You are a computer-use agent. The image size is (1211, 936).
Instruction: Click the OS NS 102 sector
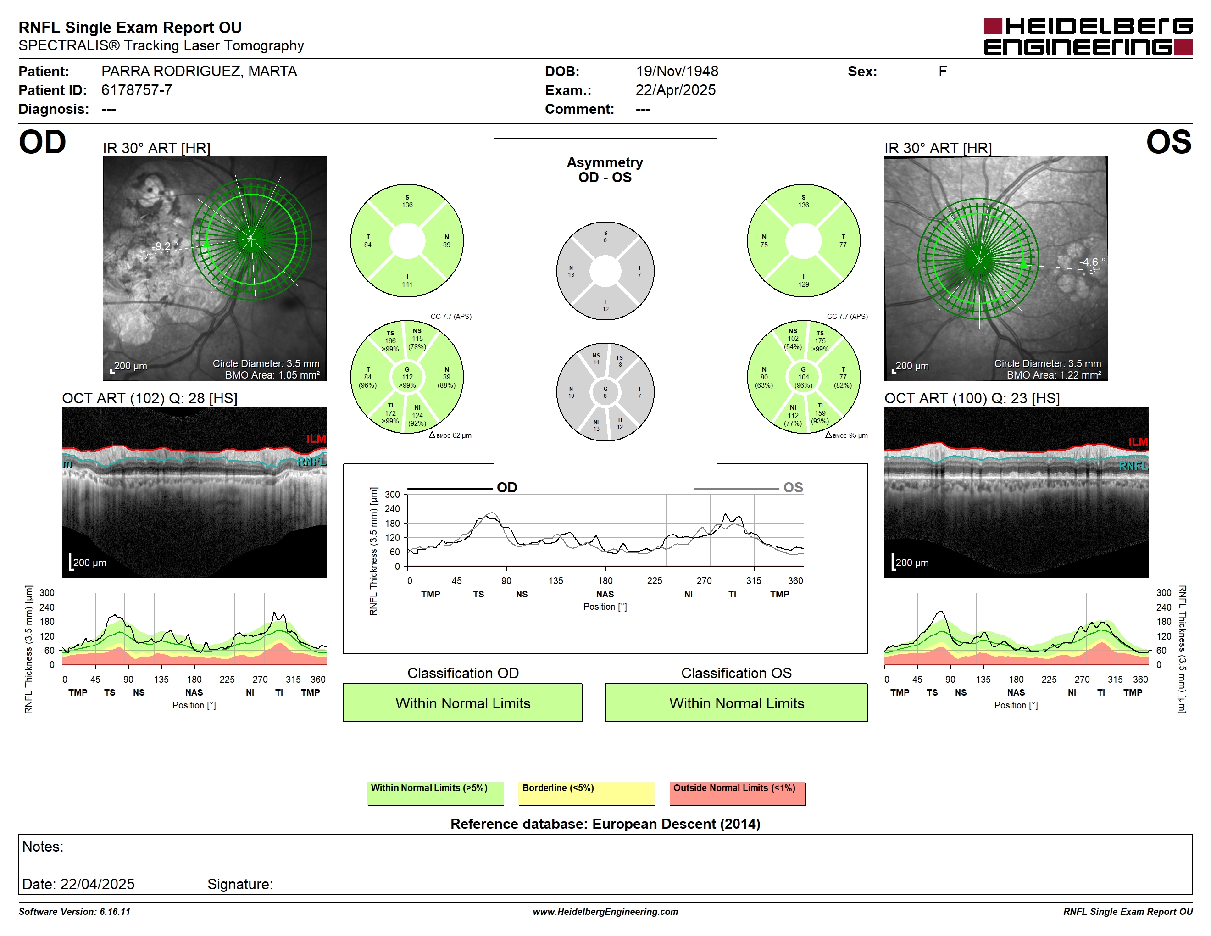tap(793, 339)
